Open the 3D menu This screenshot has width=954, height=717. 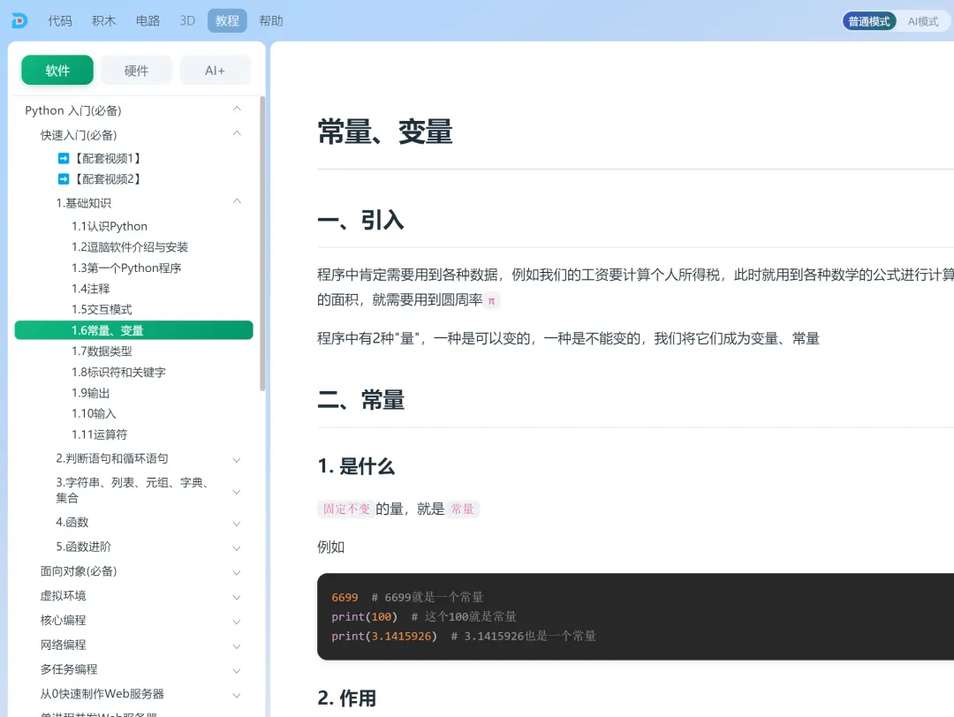187,20
